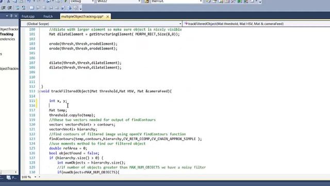Screen dimensions: 330x186
Task: Select the External Dependencies tree node
Action: [7, 39]
